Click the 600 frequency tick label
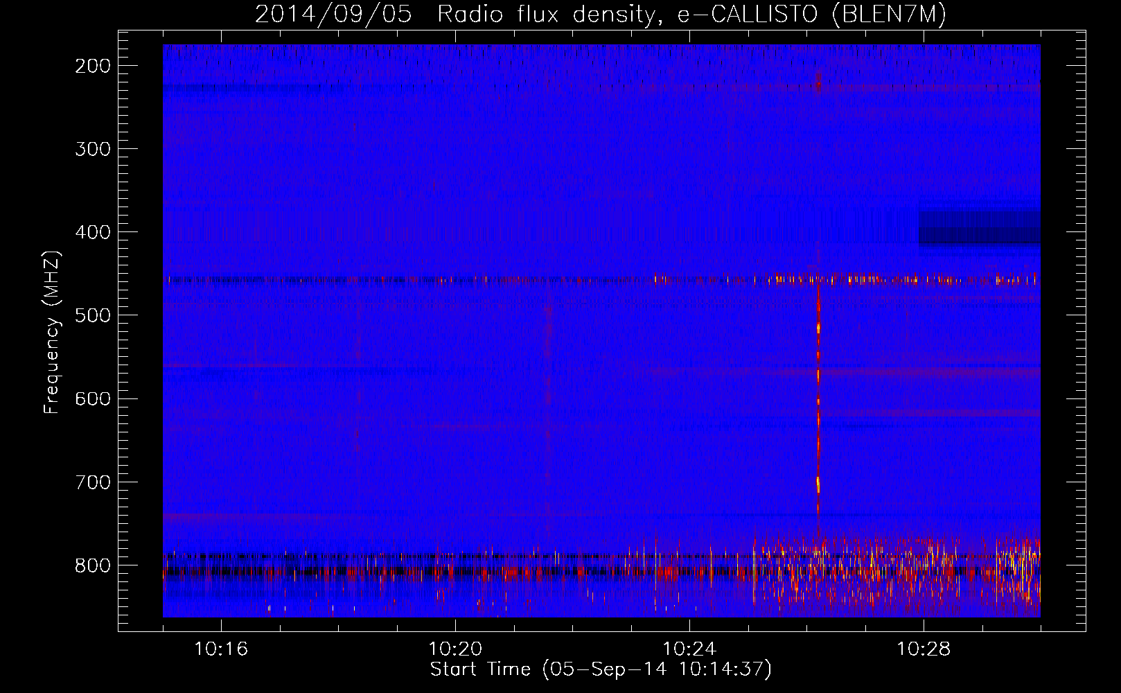Screen dimensions: 1121x693 93,398
